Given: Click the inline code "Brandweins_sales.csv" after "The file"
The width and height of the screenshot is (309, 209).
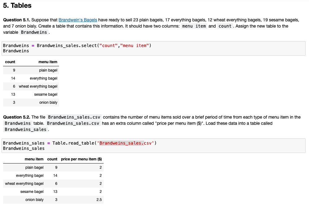Looking at the screenshot, I should 74,117.
